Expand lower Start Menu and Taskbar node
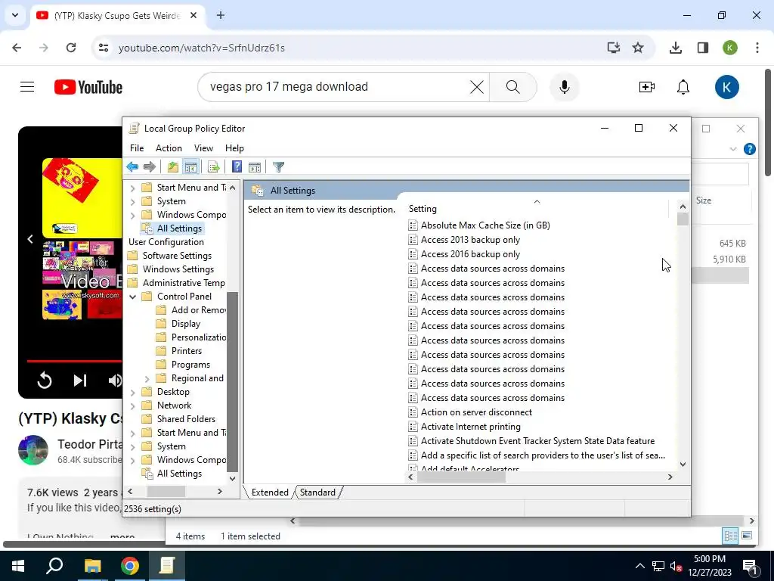Viewport: 774px width, 581px height. [x=132, y=433]
